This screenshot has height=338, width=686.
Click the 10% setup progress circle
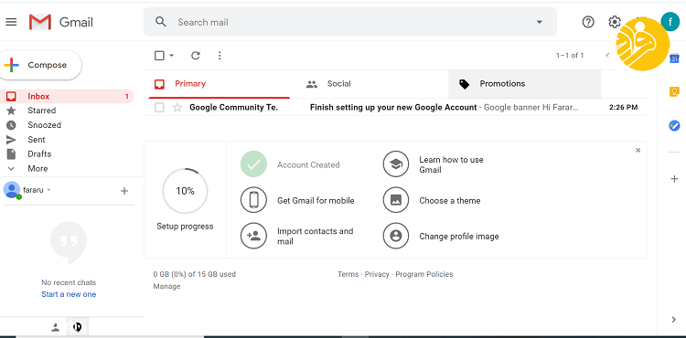click(185, 191)
